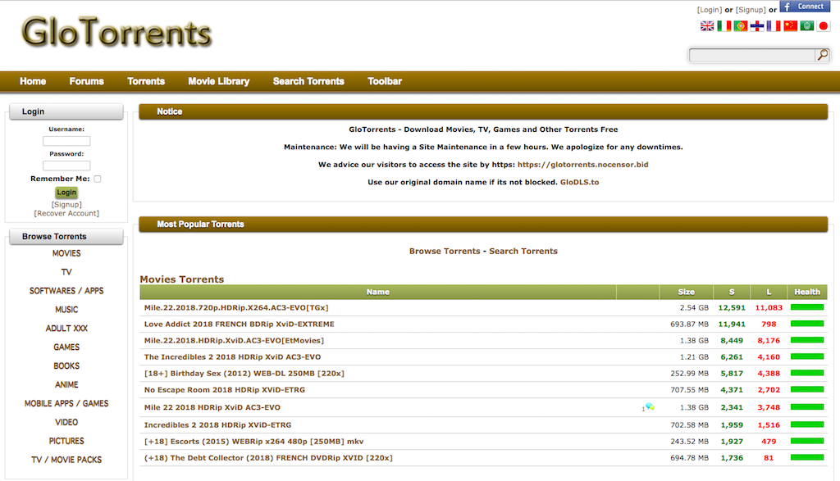The height and width of the screenshot is (481, 840).
Task: Click the [Recover Account] link
Action: (x=66, y=213)
